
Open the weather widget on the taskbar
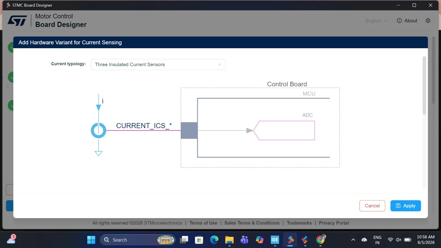click(11, 239)
